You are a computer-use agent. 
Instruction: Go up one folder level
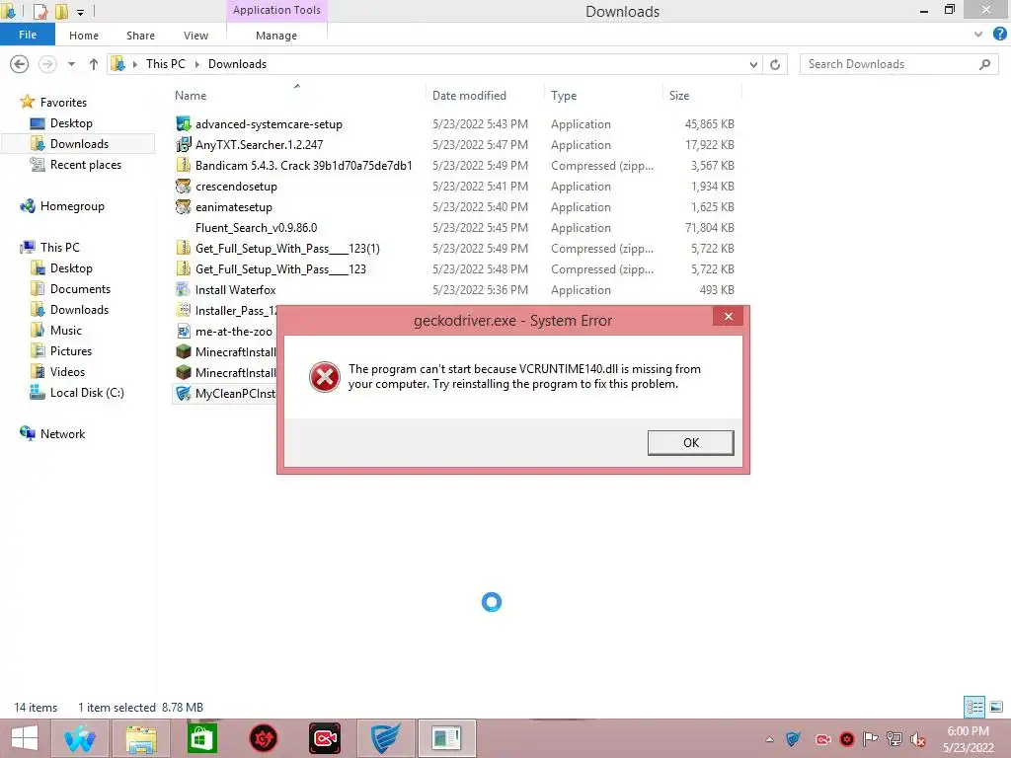pos(94,64)
